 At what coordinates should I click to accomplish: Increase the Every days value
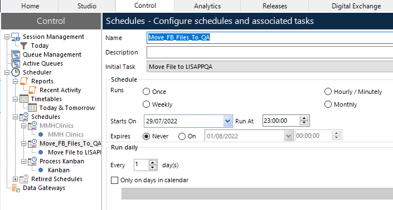click(x=152, y=163)
